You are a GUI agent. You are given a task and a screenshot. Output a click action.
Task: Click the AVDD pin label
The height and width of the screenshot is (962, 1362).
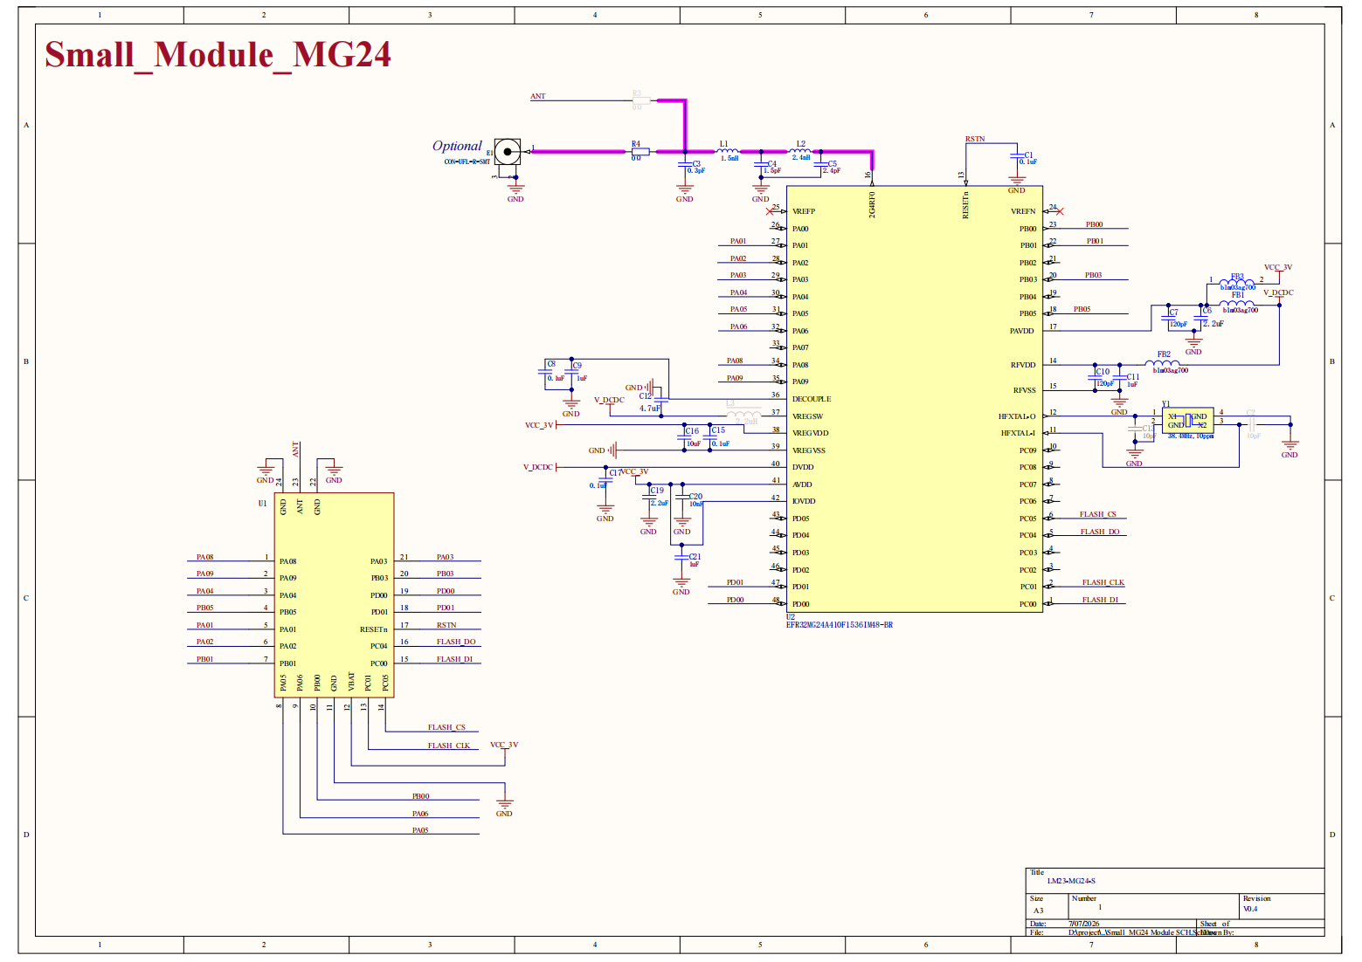(x=802, y=484)
